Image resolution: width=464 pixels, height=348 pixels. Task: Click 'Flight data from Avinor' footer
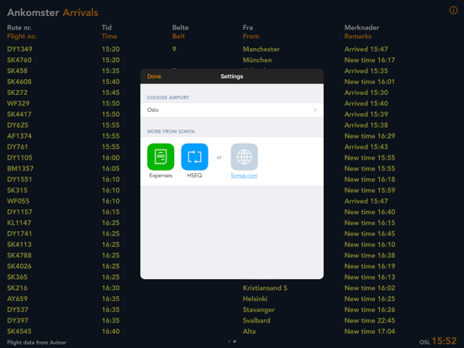37,342
